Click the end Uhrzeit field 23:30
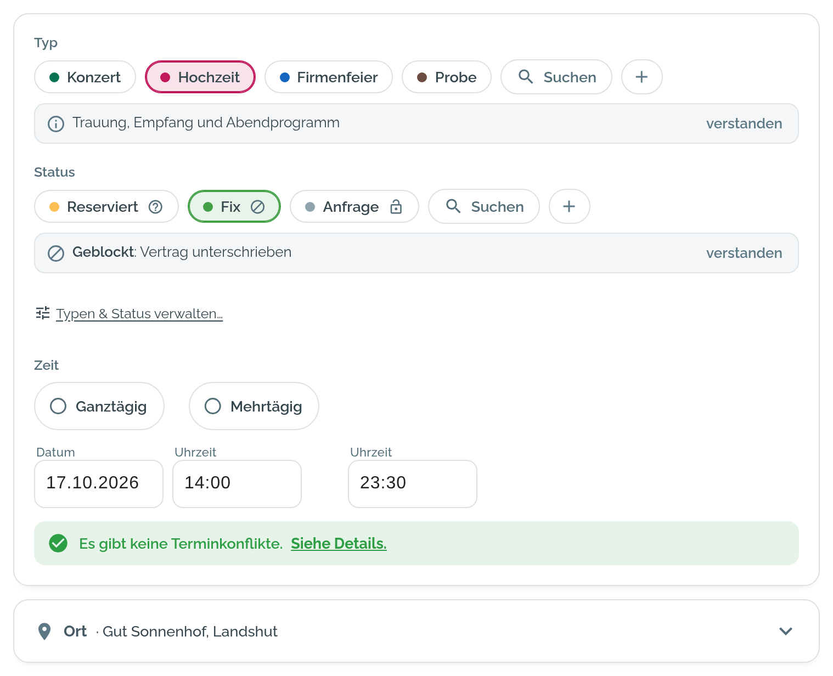 pos(413,484)
